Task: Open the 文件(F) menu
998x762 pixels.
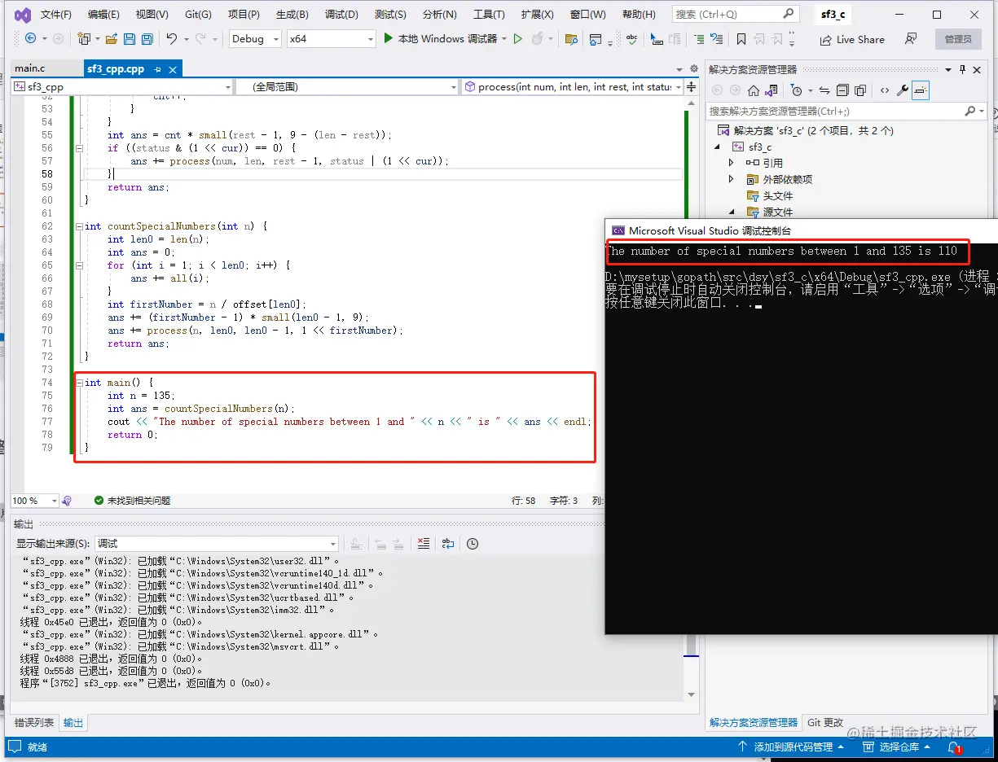Action: click(x=55, y=15)
